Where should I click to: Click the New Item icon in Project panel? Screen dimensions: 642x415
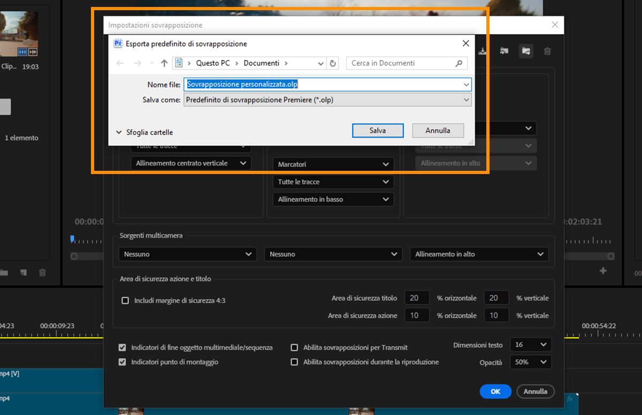point(23,273)
